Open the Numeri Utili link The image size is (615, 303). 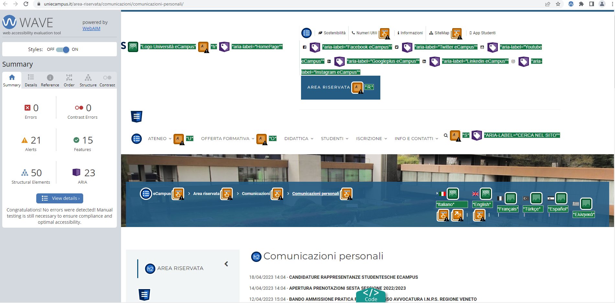point(364,33)
